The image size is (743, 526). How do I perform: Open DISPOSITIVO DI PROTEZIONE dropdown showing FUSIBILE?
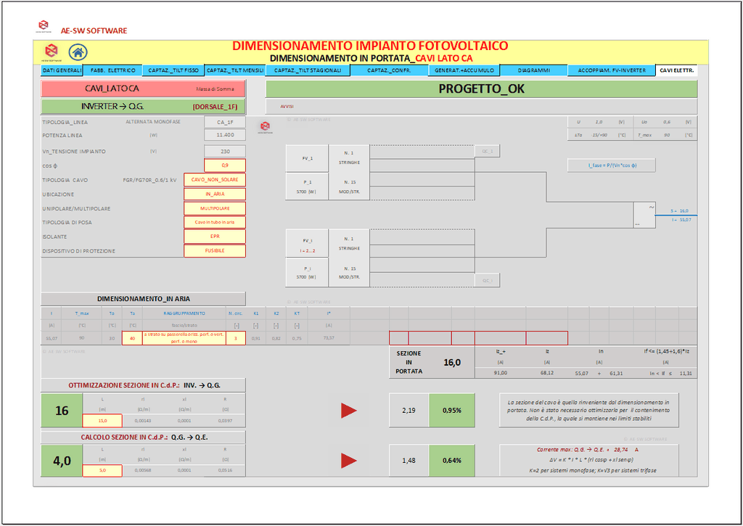point(215,251)
